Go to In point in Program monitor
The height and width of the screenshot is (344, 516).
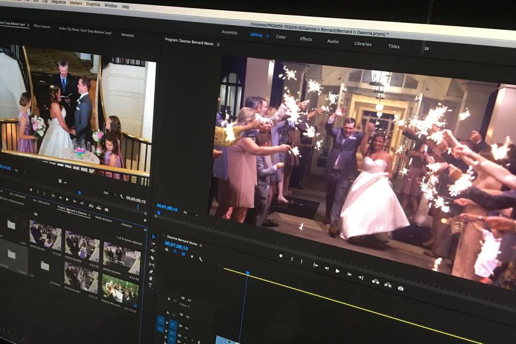click(316, 265)
